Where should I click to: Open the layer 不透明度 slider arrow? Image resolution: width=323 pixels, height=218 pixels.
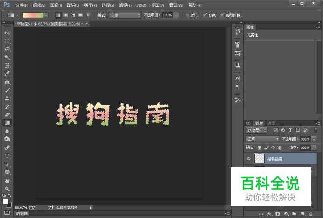314,139
